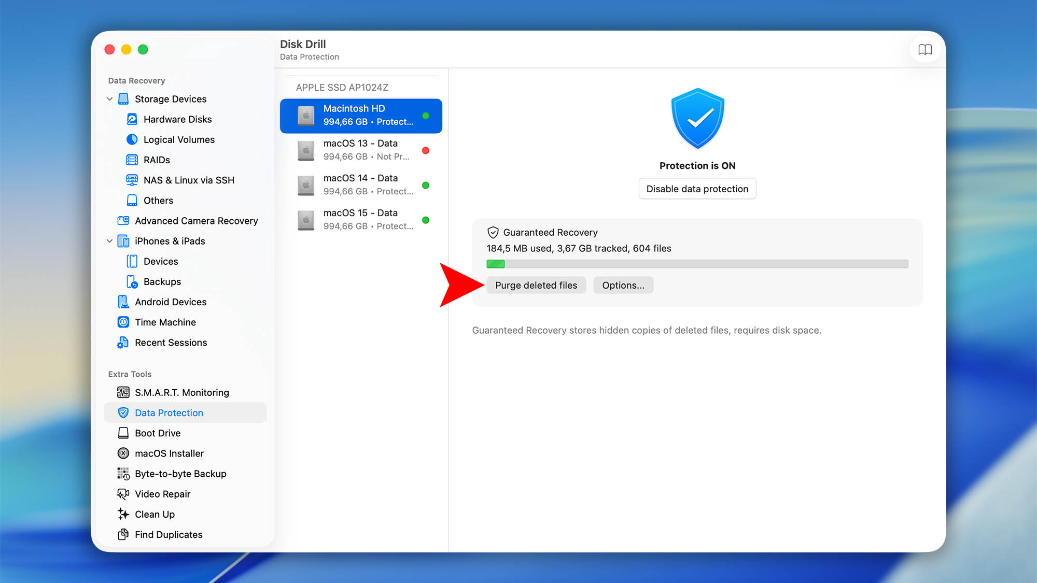Screen dimensions: 1037x583
Task: Click the green zoom window button
Action: (143, 49)
